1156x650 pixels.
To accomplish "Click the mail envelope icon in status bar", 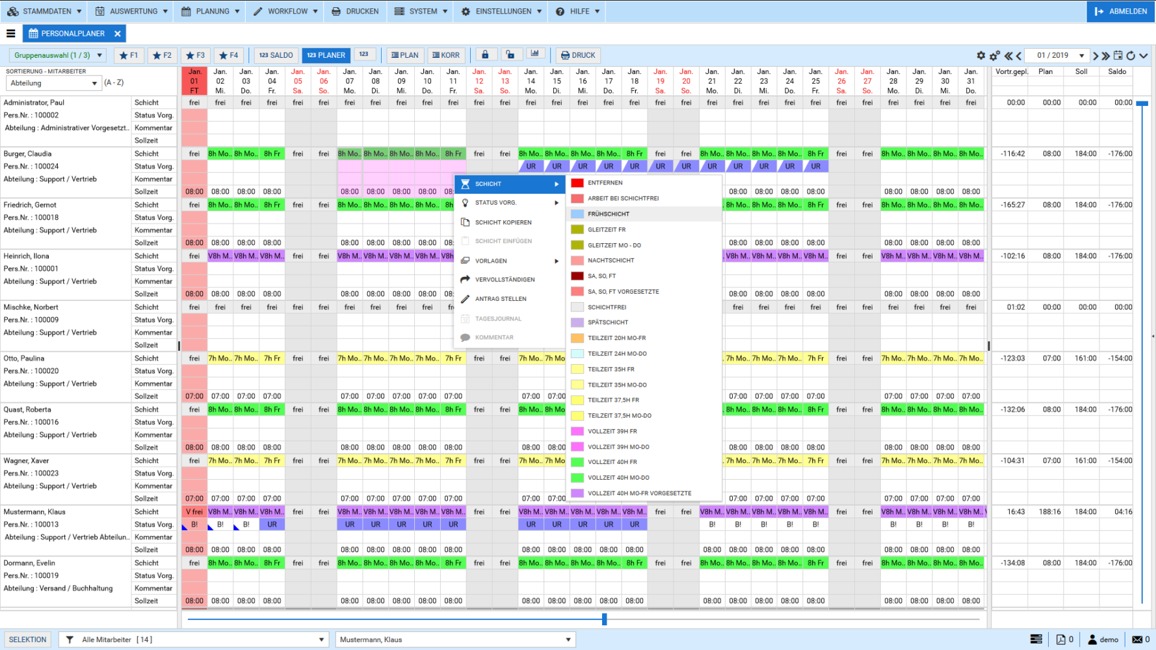I will point(1137,640).
